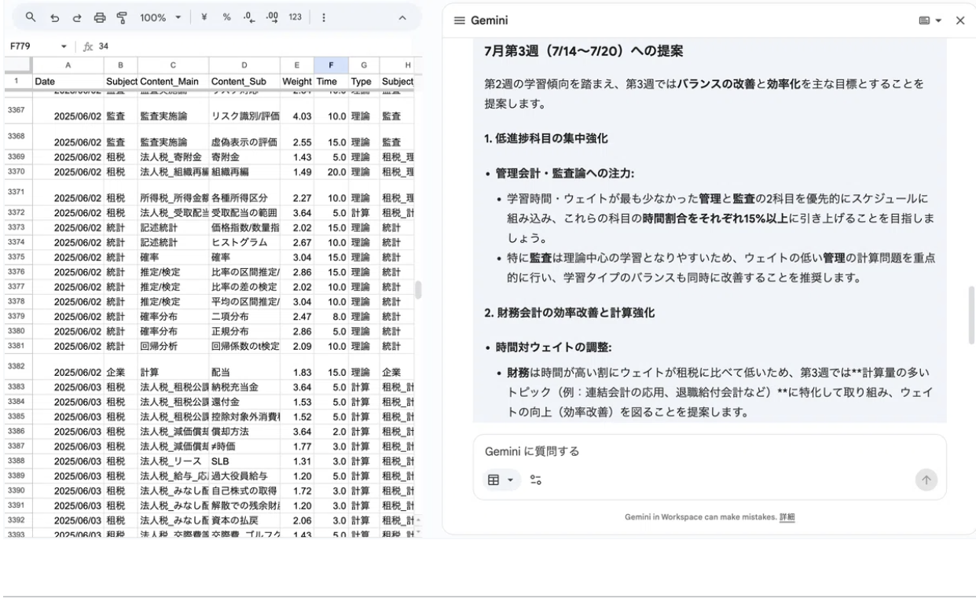Close the Gemini side panel
976x599 pixels.
tap(960, 20)
